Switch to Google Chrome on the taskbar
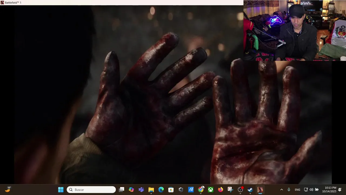This screenshot has width=346, height=195. coord(201,190)
